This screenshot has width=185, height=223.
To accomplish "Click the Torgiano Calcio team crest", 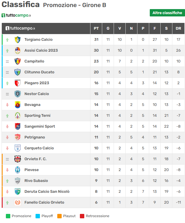I will pyautogui.click(x=18, y=40).
